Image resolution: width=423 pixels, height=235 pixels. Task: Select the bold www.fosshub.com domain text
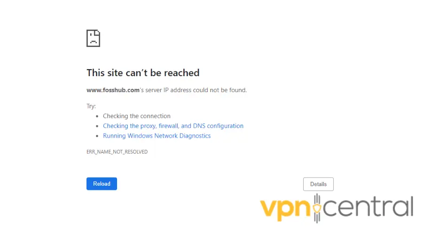click(x=113, y=90)
